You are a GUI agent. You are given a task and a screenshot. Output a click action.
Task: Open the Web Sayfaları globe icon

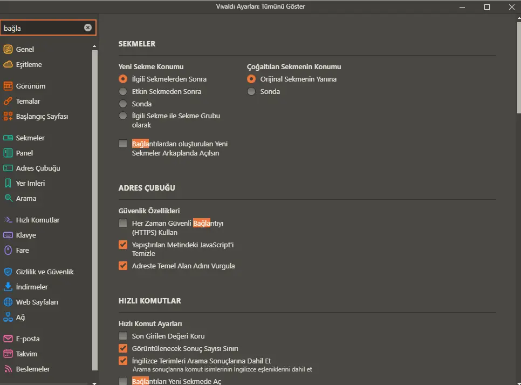click(x=8, y=302)
